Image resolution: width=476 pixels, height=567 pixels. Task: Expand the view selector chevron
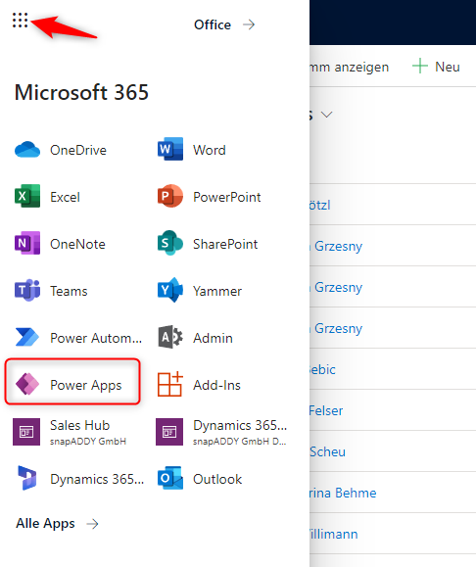point(326,115)
